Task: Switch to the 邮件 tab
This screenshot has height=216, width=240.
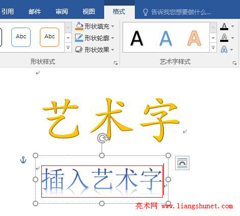Action: tap(35, 12)
